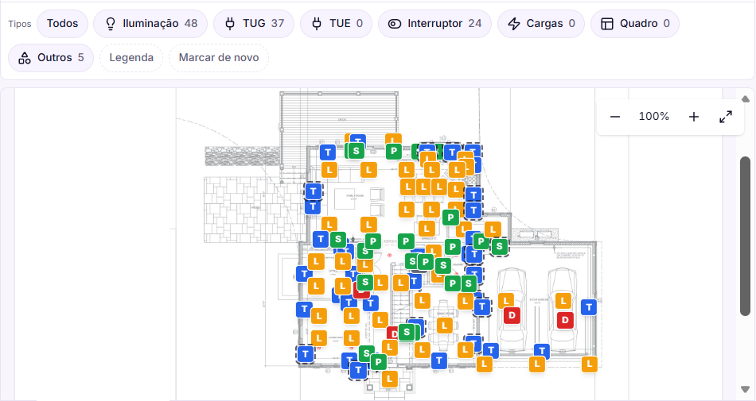Image resolution: width=756 pixels, height=401 pixels.
Task: Zoom in with the plus button
Action: 693,117
